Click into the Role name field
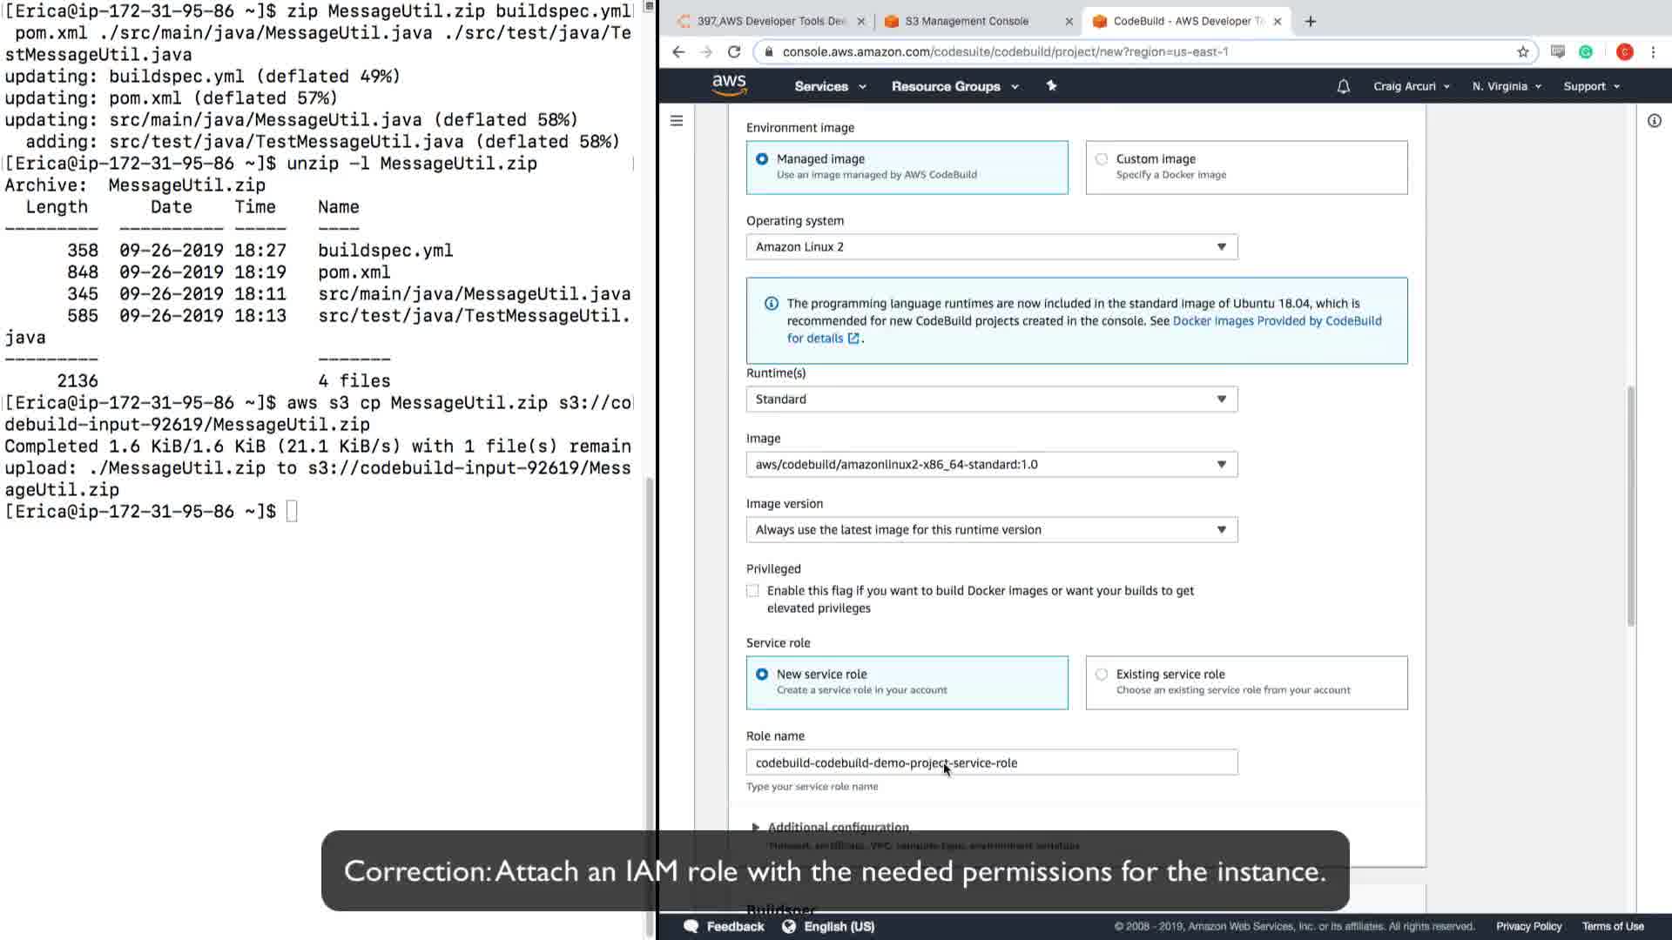Image resolution: width=1672 pixels, height=940 pixels. coord(991,763)
